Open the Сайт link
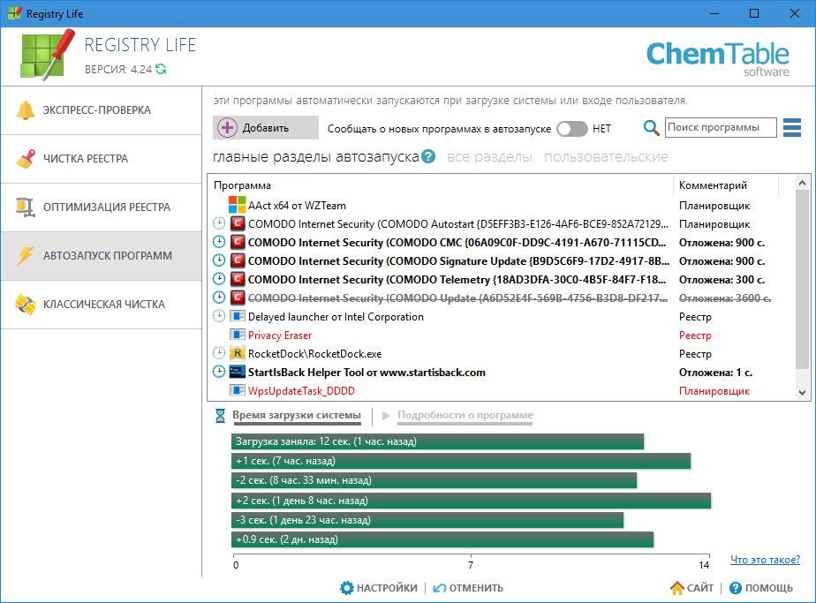This screenshot has height=603, width=816. pyautogui.click(x=691, y=588)
